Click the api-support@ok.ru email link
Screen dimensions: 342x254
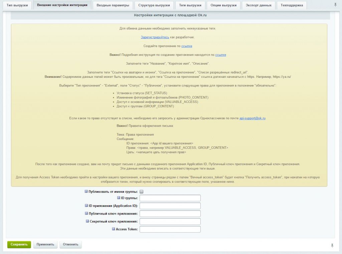pyautogui.click(x=252, y=118)
